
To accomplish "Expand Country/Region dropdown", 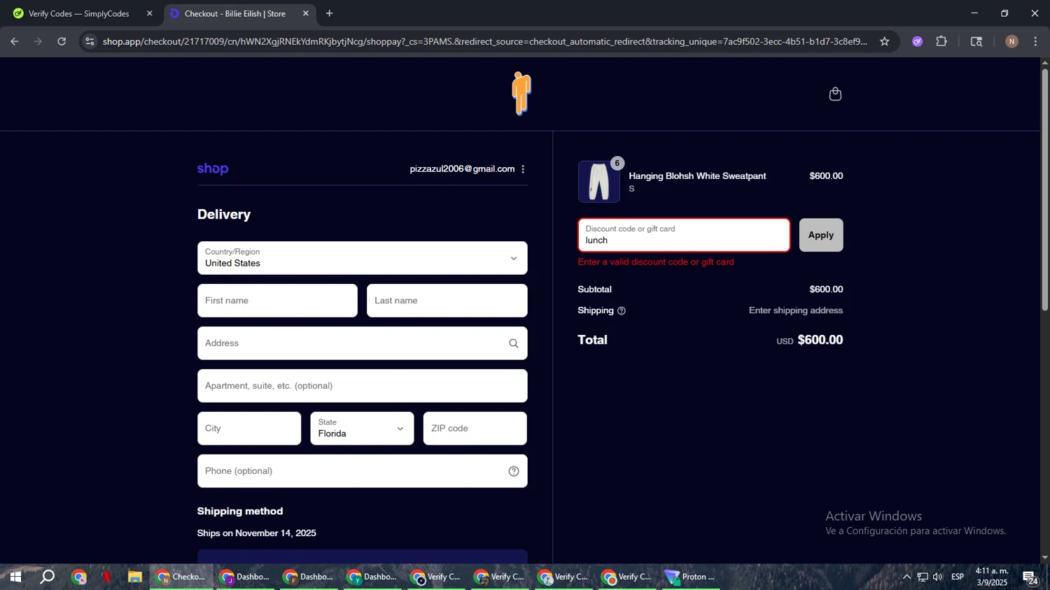I will click(362, 258).
